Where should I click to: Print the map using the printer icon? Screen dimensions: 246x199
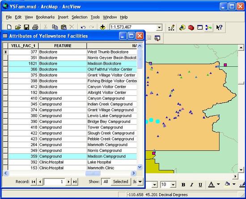(x=35, y=27)
